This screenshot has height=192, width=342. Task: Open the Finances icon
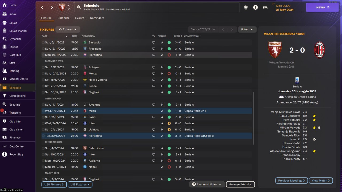click(x=5, y=138)
